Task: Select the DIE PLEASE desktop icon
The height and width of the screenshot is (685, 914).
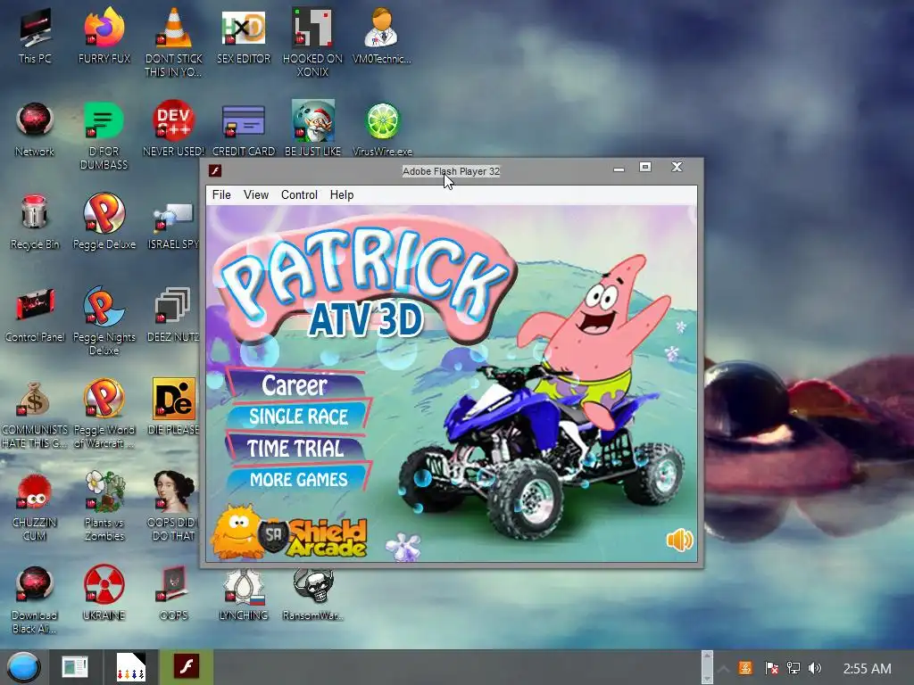Action: pos(174,407)
